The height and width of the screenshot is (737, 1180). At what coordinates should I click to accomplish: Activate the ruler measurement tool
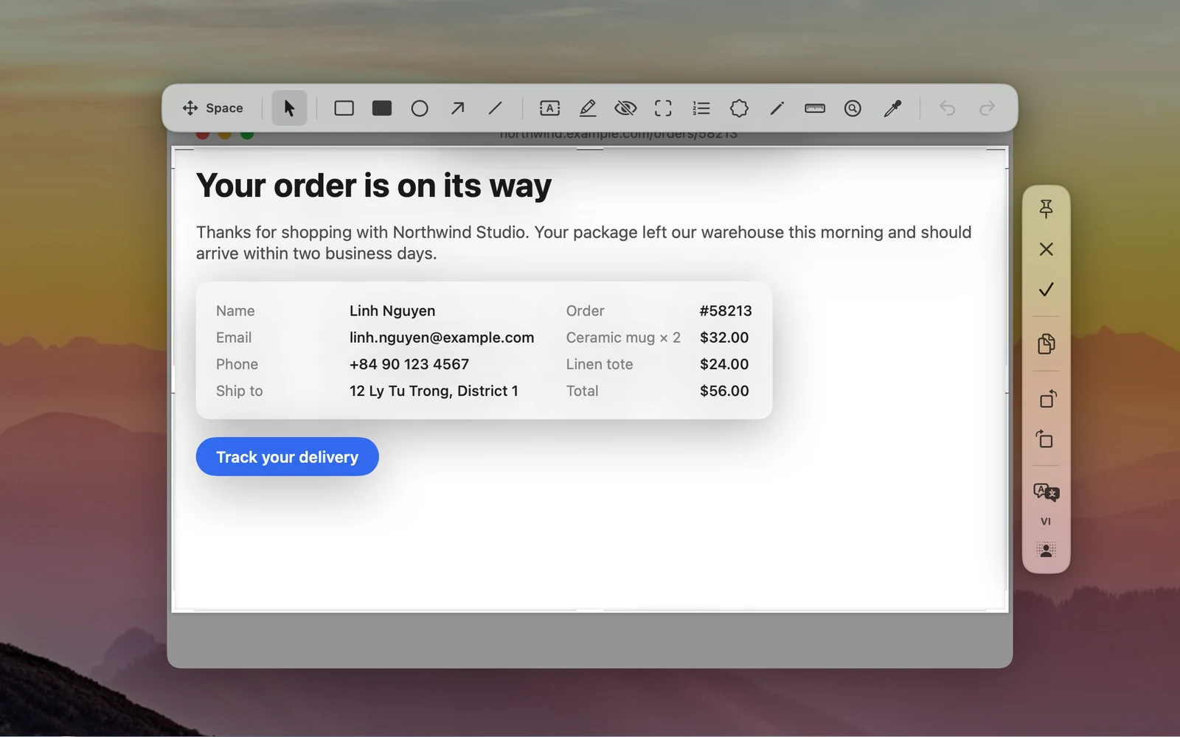click(815, 108)
